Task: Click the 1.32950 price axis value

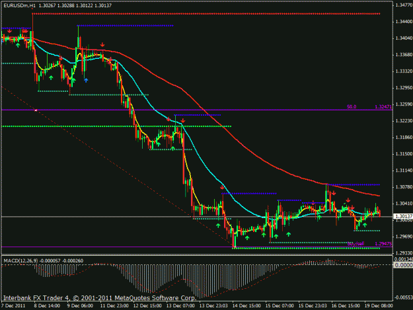Action: click(x=404, y=88)
